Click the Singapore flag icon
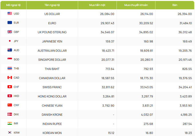Viewport: 195px width, 136px height. coord(10,59)
